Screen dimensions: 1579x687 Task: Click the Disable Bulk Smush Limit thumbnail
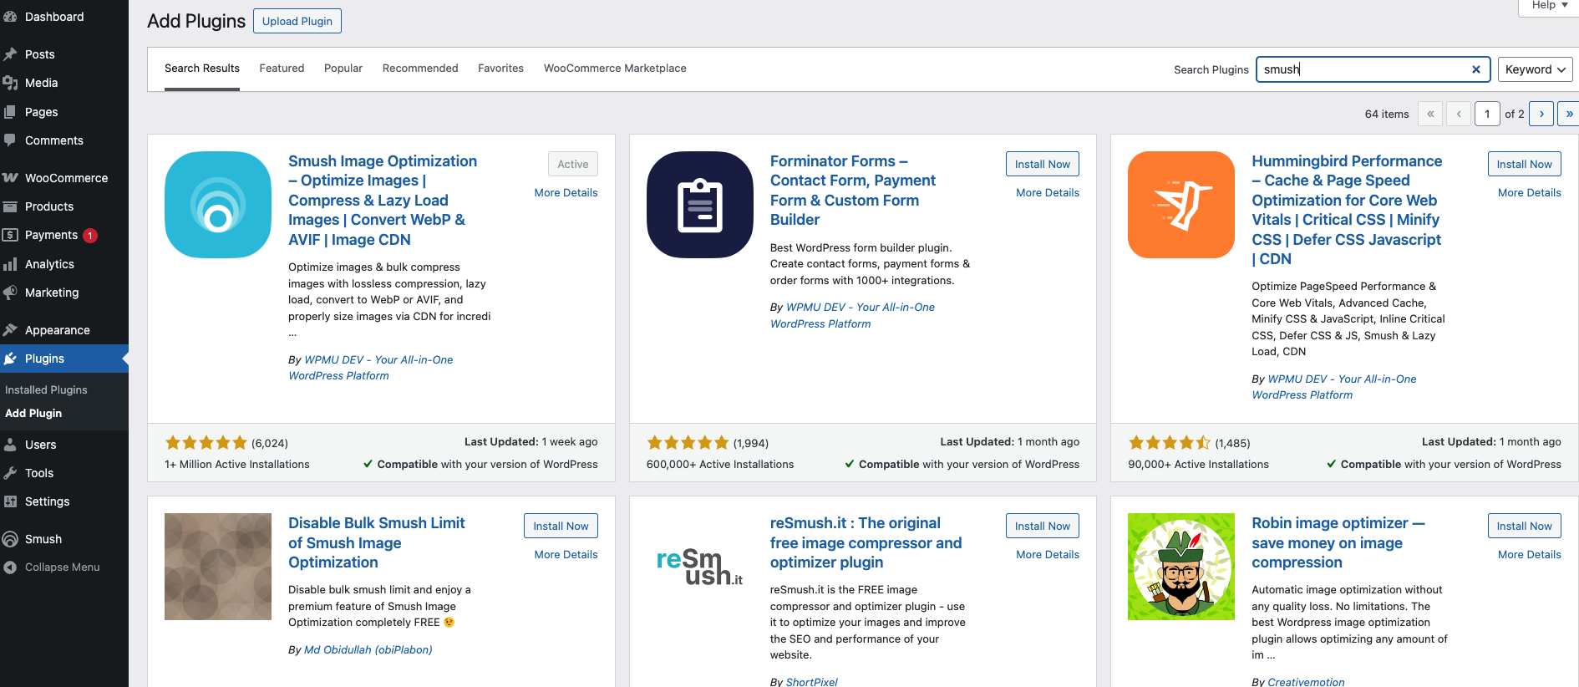pyautogui.click(x=218, y=567)
